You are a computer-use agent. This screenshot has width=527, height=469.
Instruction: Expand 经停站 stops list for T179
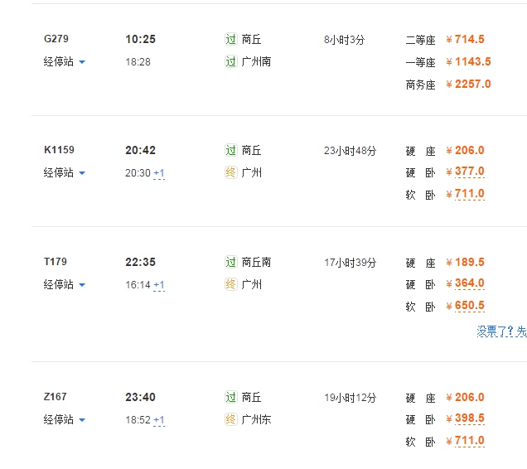pos(65,285)
